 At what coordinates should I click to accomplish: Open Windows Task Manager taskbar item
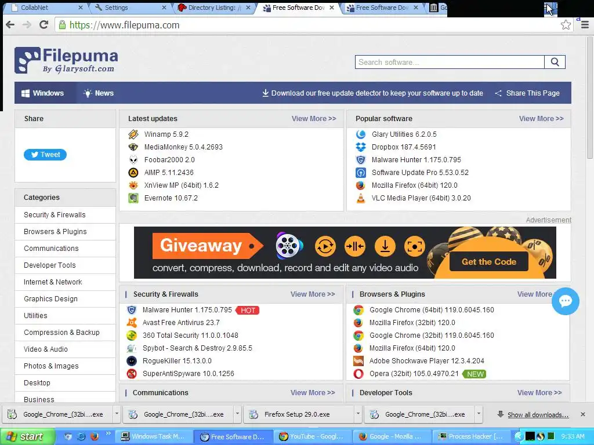pos(153,436)
